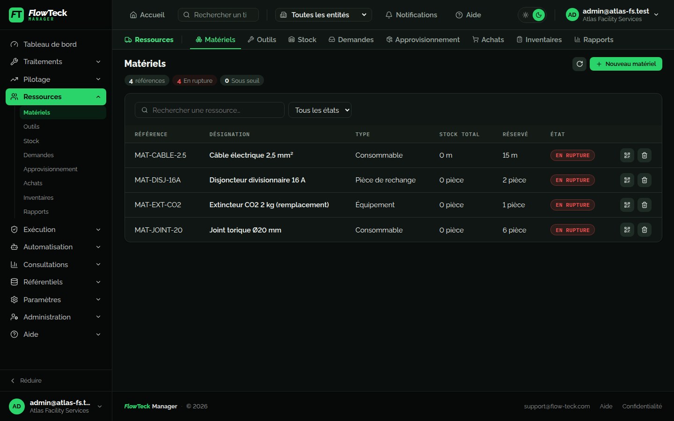The image size is (674, 421).
Task: Show QR code for MAT-EXT-CO2
Action: click(x=627, y=205)
